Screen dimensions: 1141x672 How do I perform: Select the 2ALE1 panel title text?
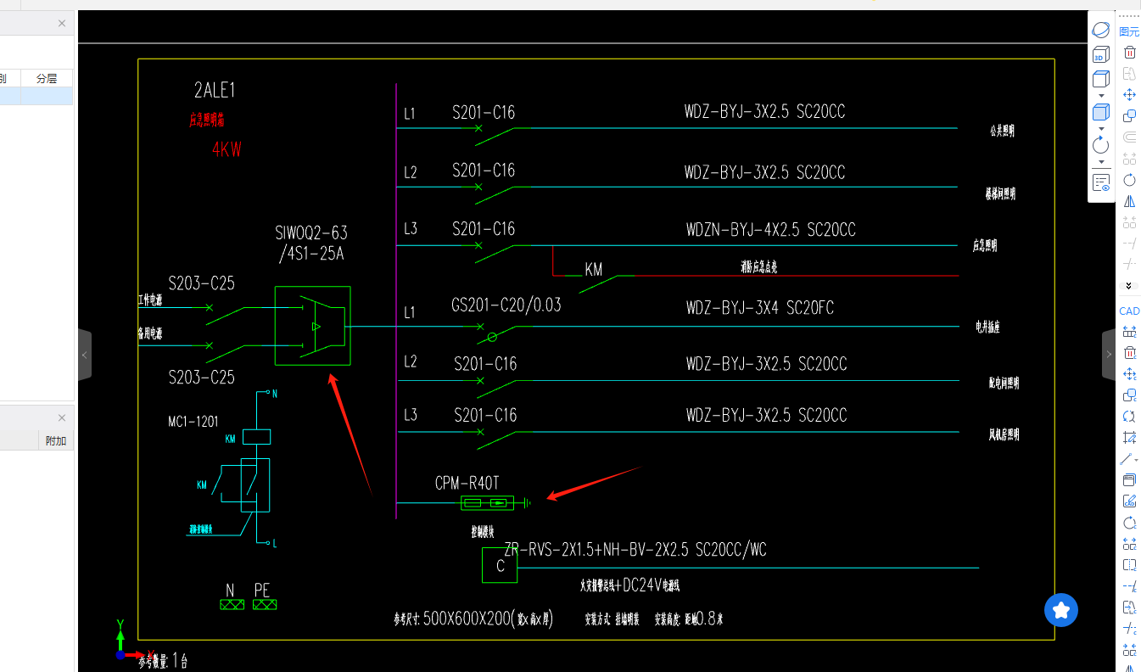[x=214, y=90]
